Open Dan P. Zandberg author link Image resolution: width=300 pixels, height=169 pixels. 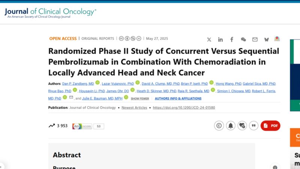click(78, 84)
